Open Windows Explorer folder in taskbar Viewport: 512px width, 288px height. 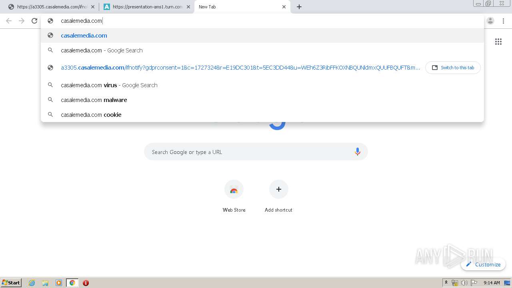click(45, 283)
